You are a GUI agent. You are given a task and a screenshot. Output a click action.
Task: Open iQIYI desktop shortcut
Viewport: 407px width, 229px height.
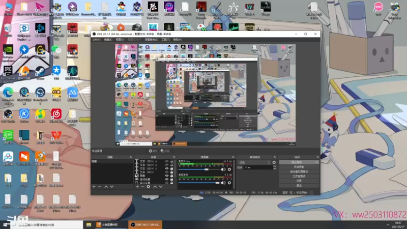click(x=8, y=136)
